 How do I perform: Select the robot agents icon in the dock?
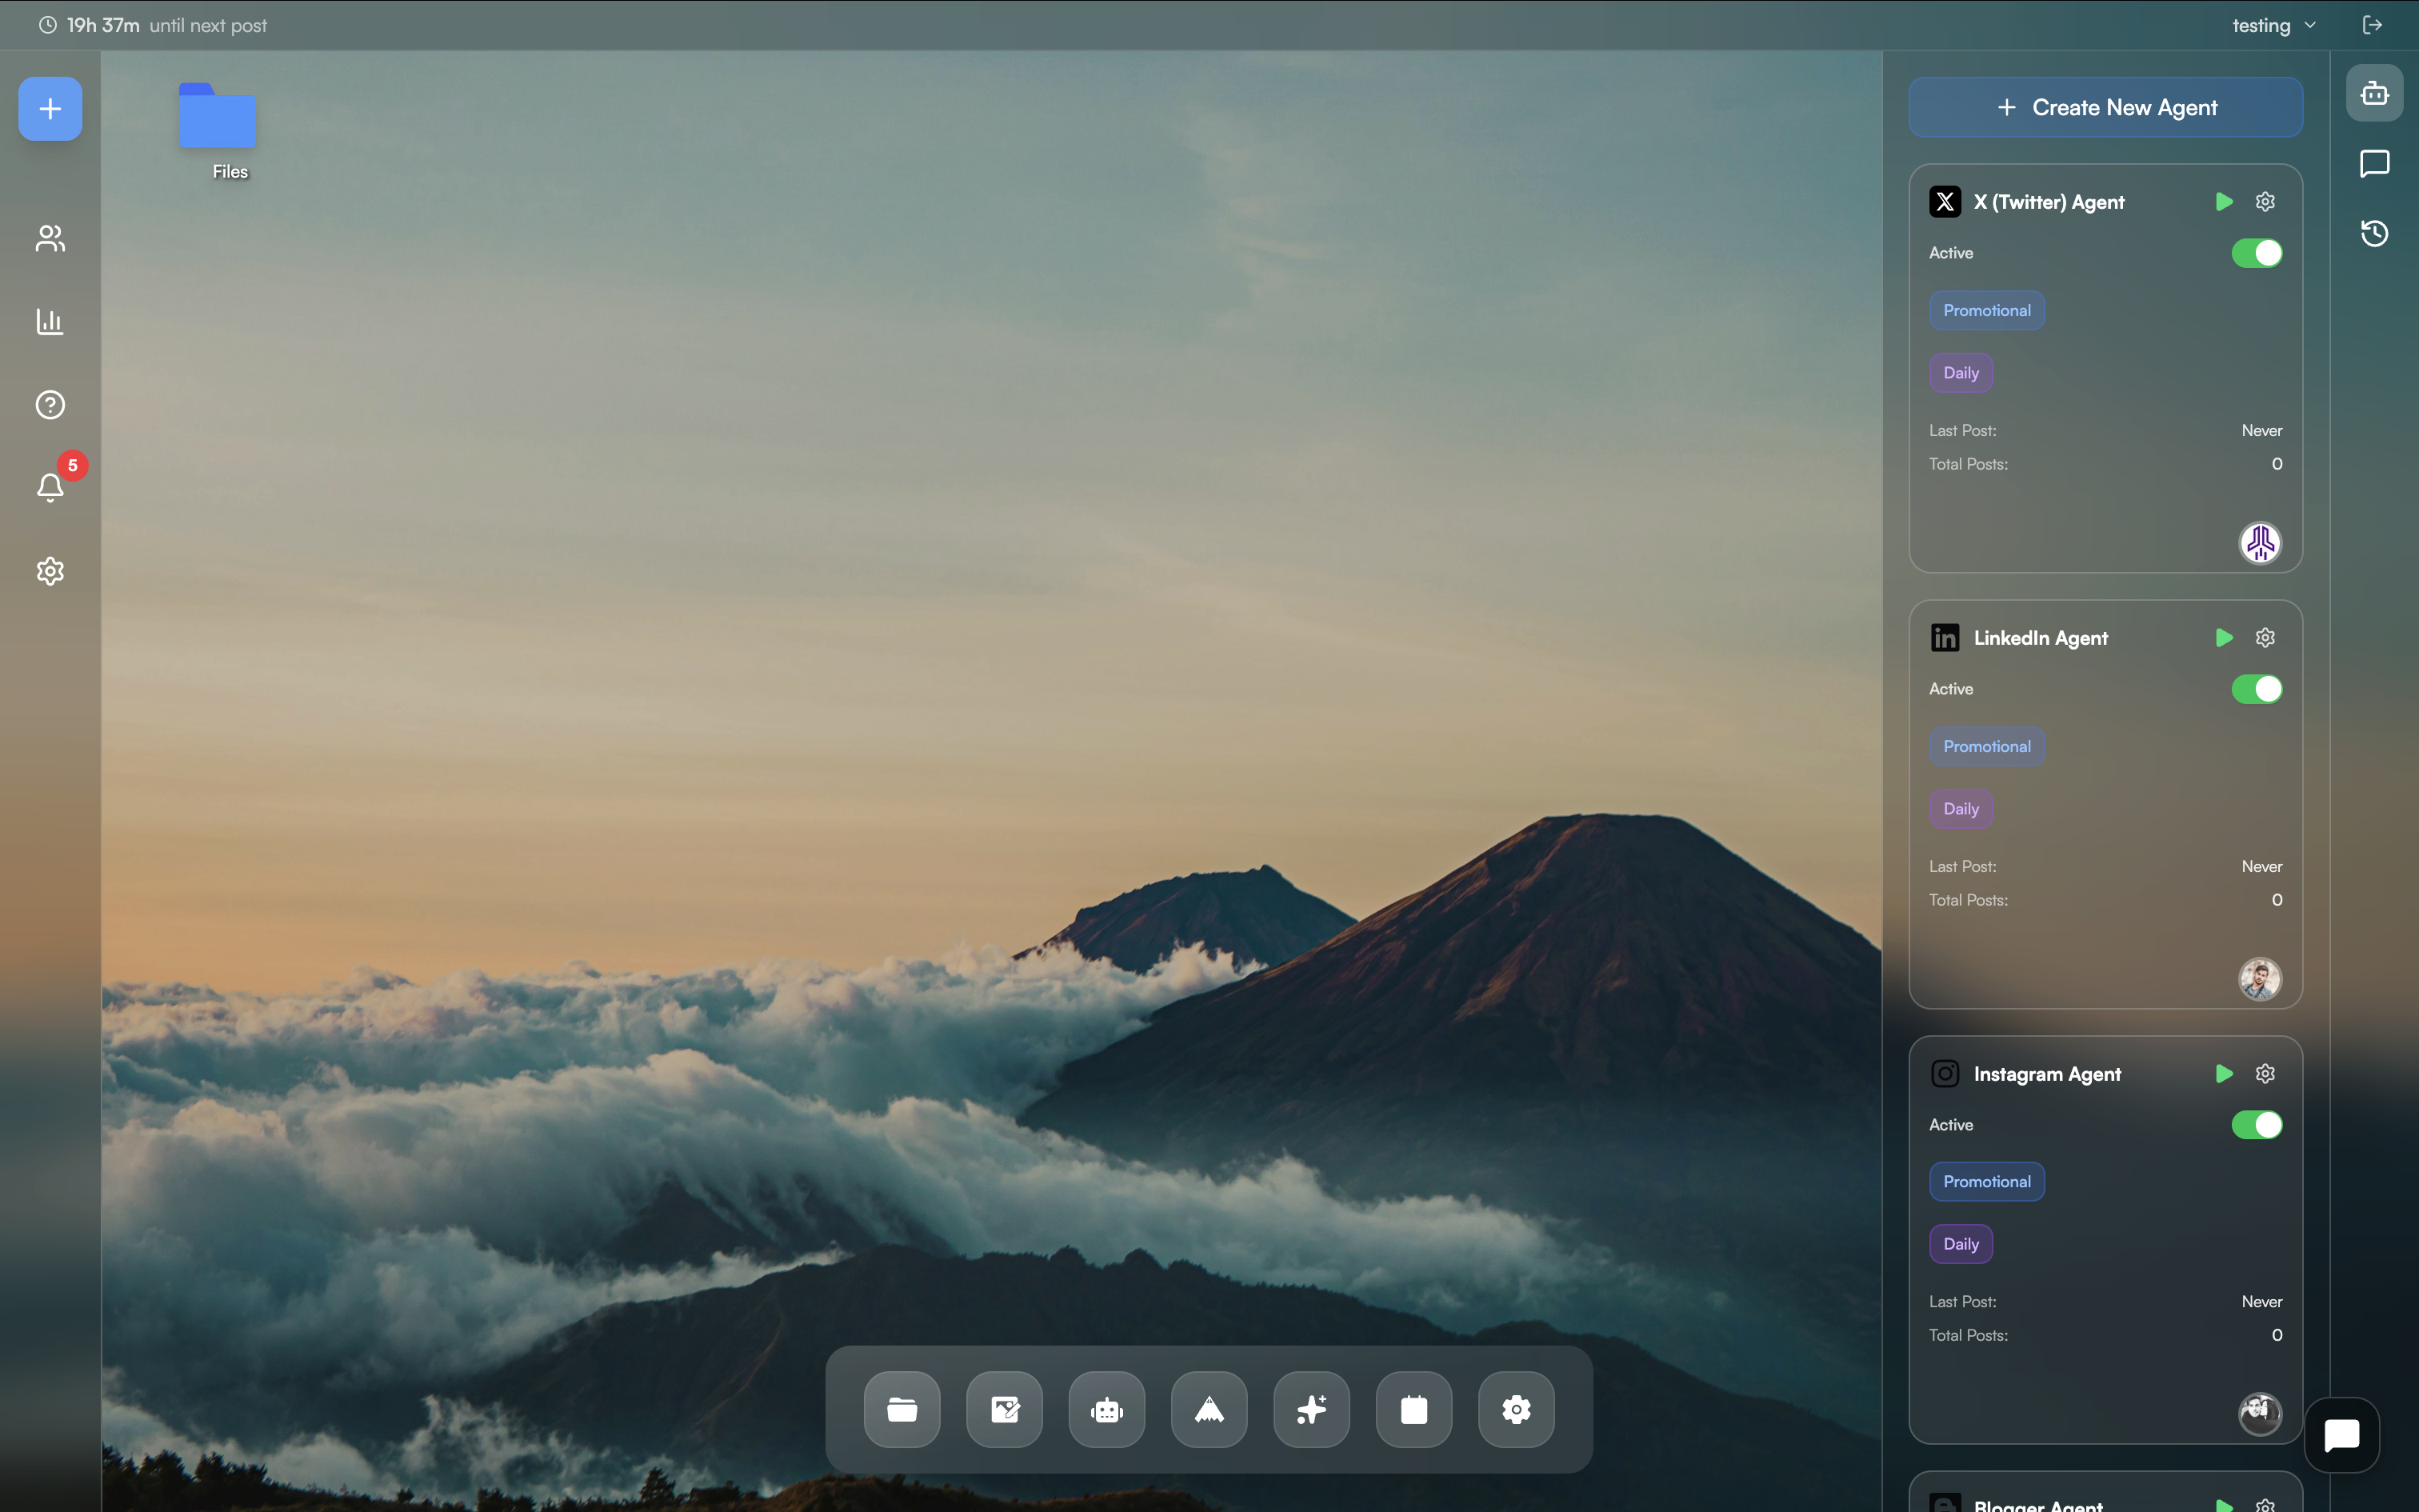(x=1106, y=1409)
